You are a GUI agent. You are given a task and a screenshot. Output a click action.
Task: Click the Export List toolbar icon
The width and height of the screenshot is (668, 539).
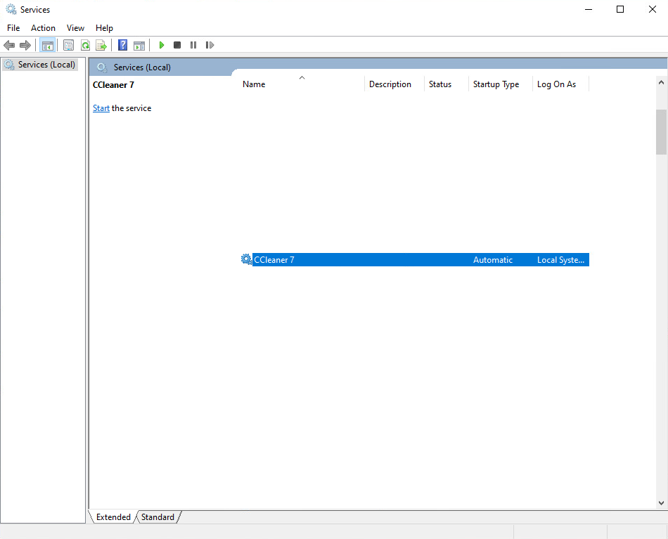point(101,45)
